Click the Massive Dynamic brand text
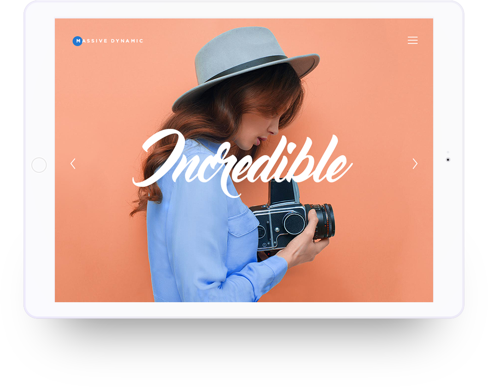 (110, 41)
